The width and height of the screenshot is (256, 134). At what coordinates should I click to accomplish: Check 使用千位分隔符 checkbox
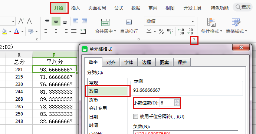(x=135, y=116)
